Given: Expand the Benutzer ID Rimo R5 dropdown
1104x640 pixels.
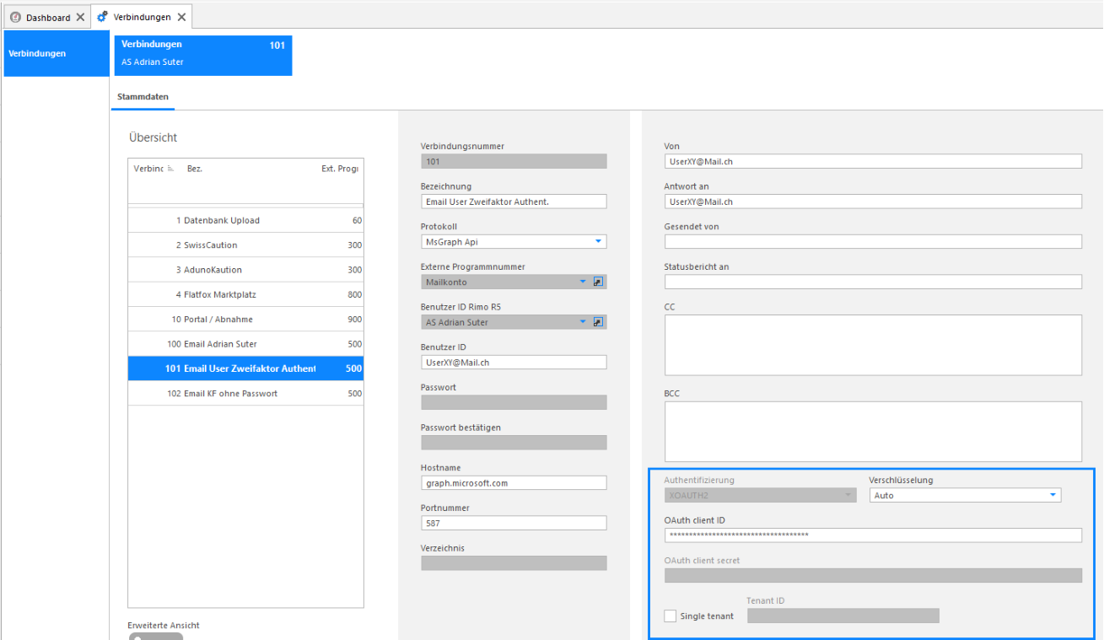Looking at the screenshot, I should [x=583, y=322].
